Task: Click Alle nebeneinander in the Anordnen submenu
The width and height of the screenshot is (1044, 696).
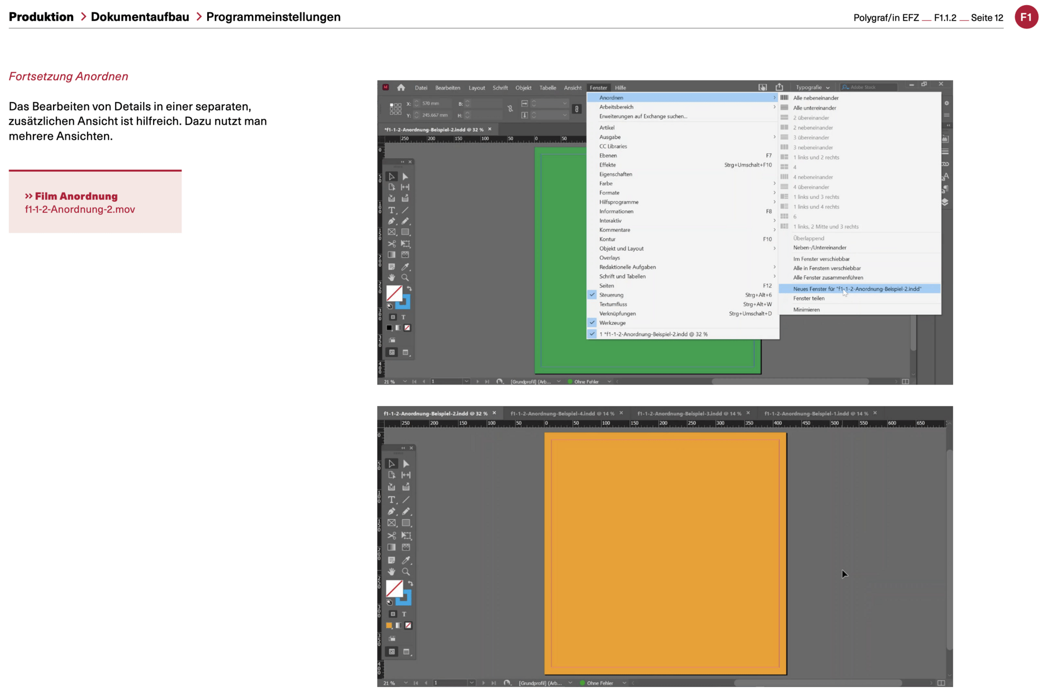Action: tap(816, 98)
